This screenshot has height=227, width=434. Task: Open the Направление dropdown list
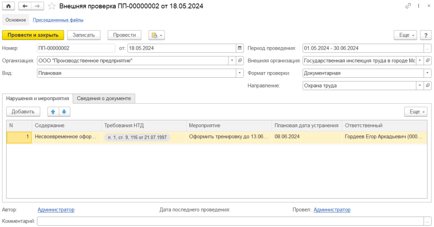[420, 85]
